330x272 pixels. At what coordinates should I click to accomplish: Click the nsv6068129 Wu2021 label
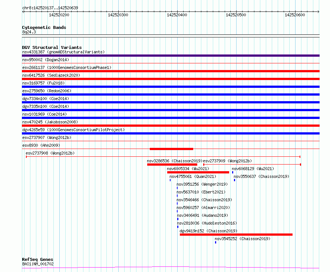253,169
